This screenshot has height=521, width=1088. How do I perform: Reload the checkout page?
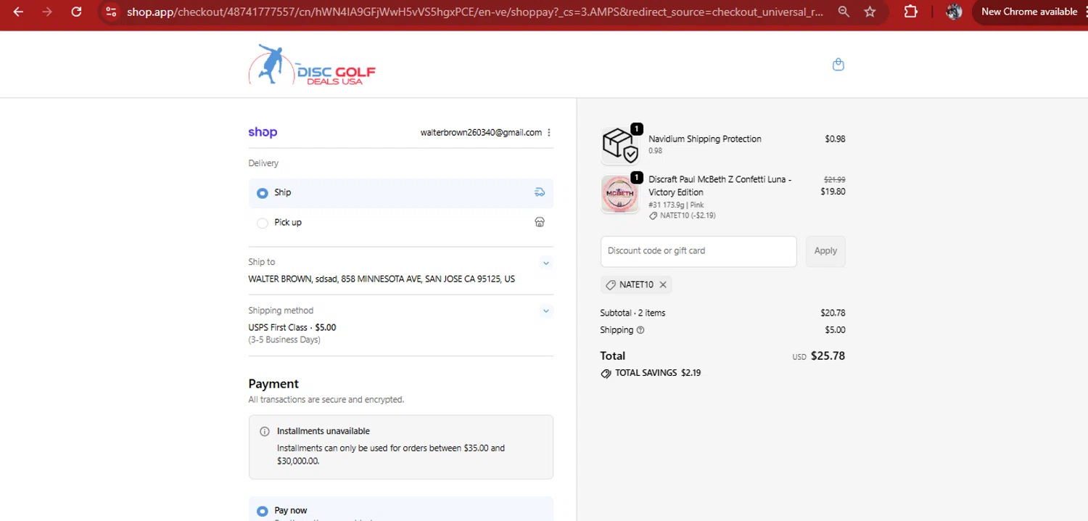[76, 12]
